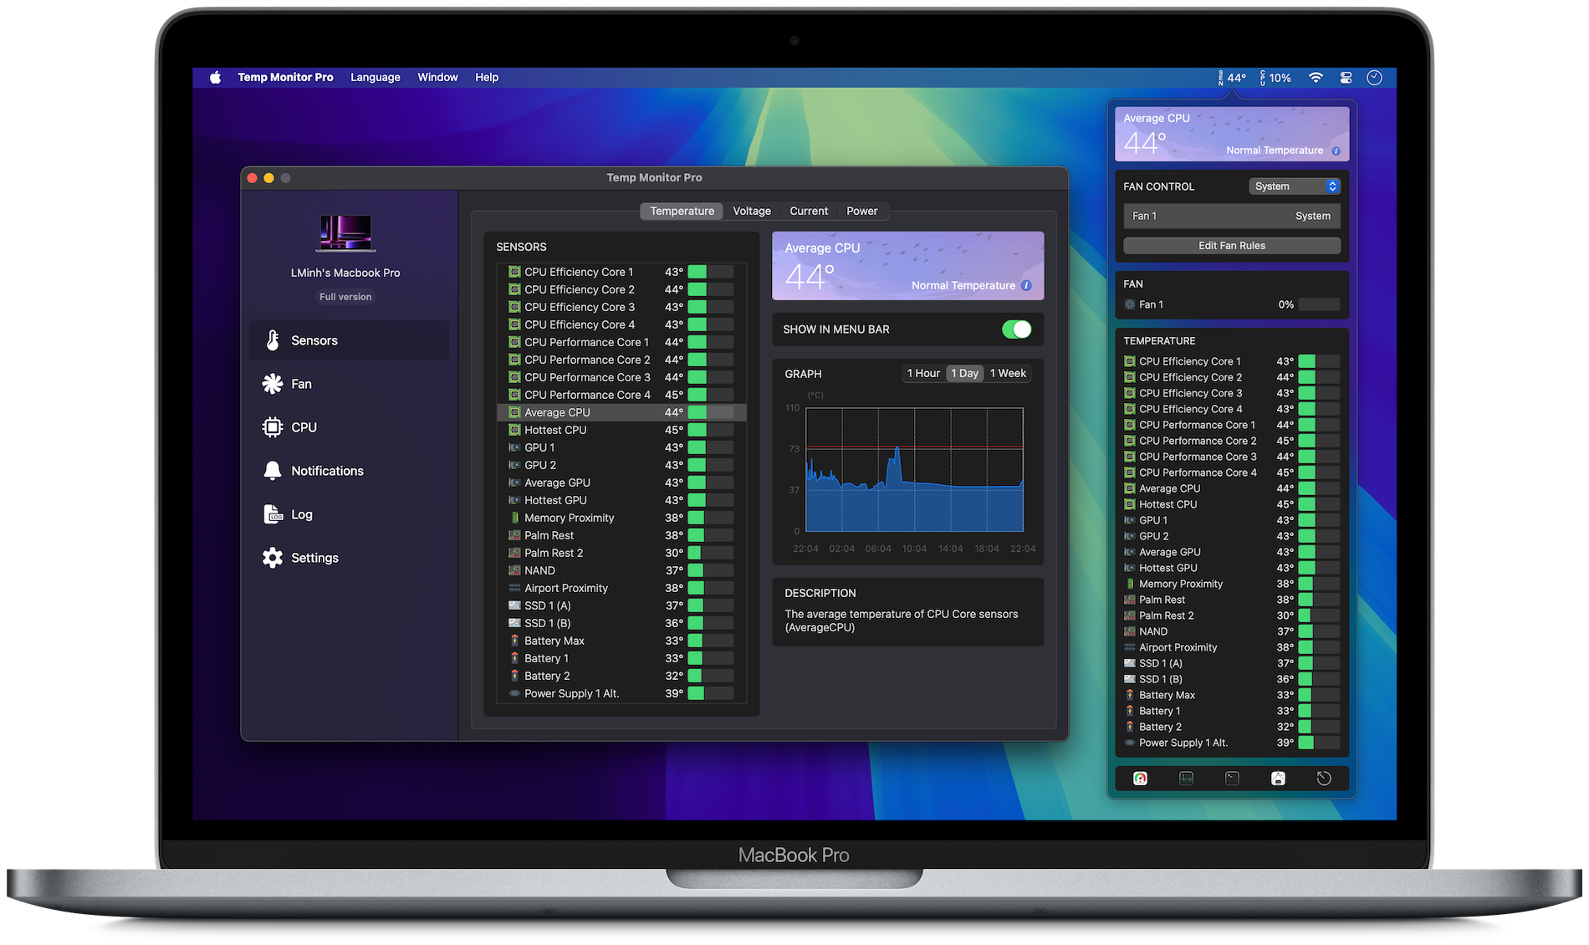Open the Window menu
Viewport: 1589px width, 945px height.
pos(437,77)
